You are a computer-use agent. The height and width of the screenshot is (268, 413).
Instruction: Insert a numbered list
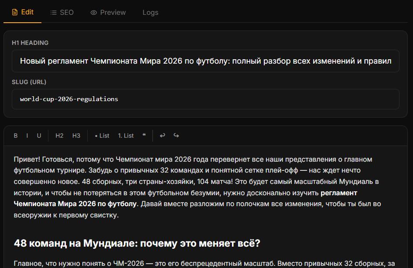[126, 136]
